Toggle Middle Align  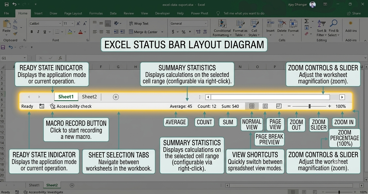click(101, 23)
